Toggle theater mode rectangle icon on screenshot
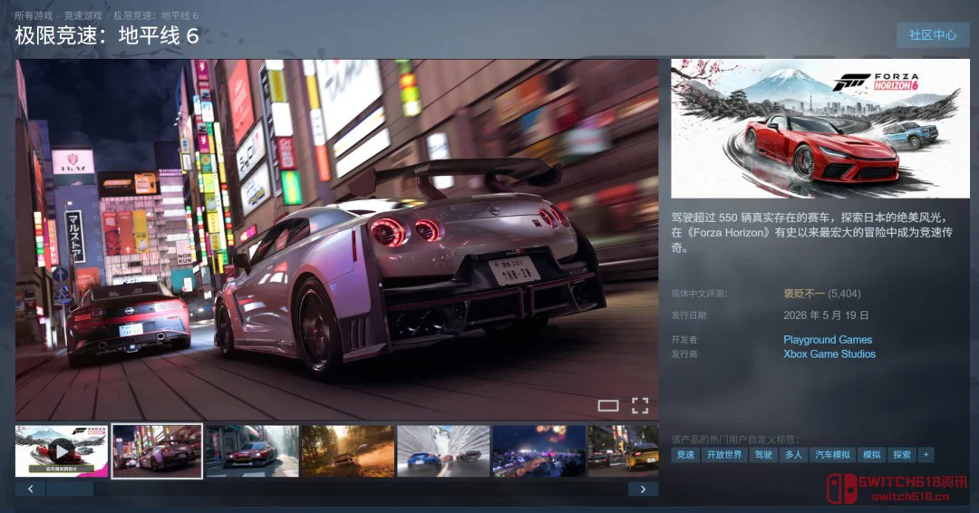 pos(608,406)
